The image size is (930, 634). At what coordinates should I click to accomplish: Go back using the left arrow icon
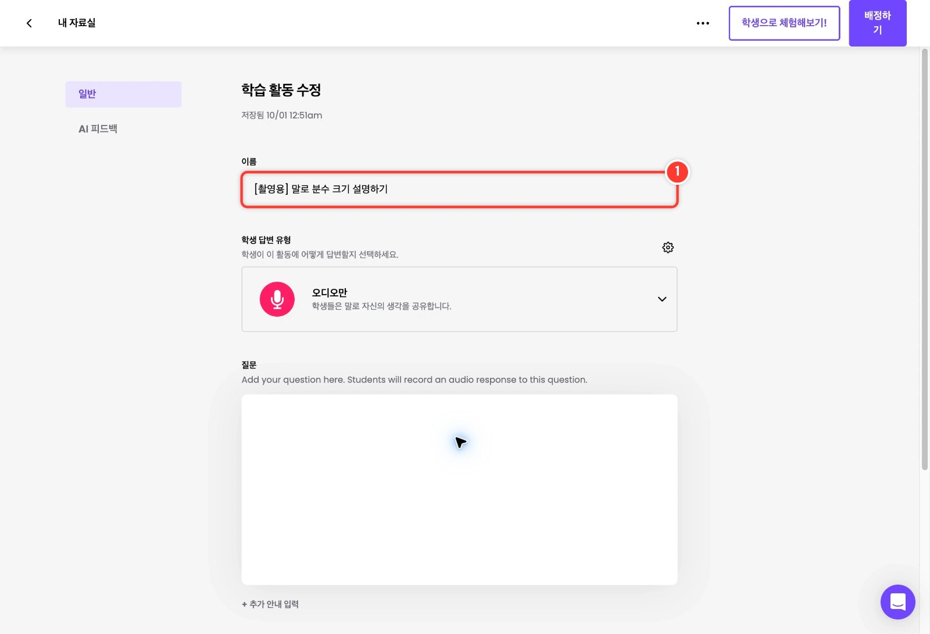[x=29, y=23]
